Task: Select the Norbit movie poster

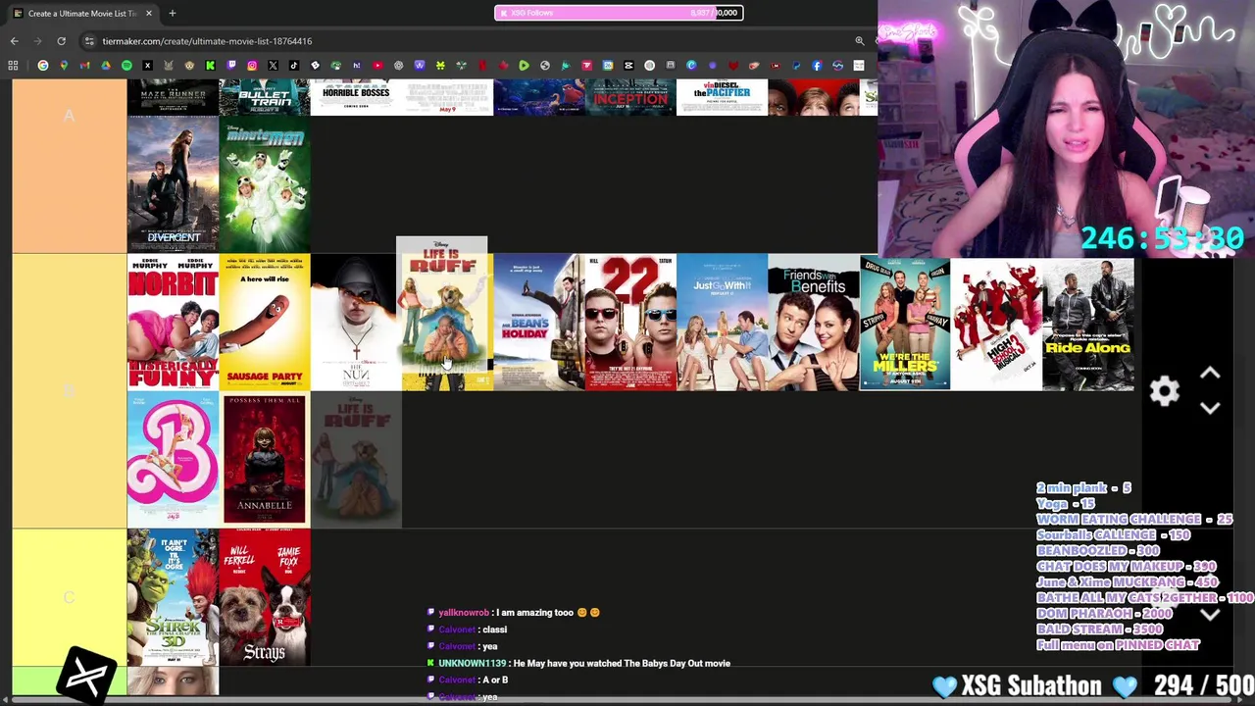Action: click(173, 322)
